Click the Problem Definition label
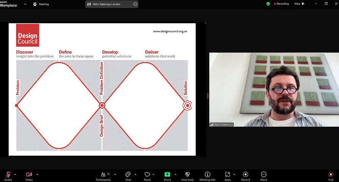 (102, 78)
